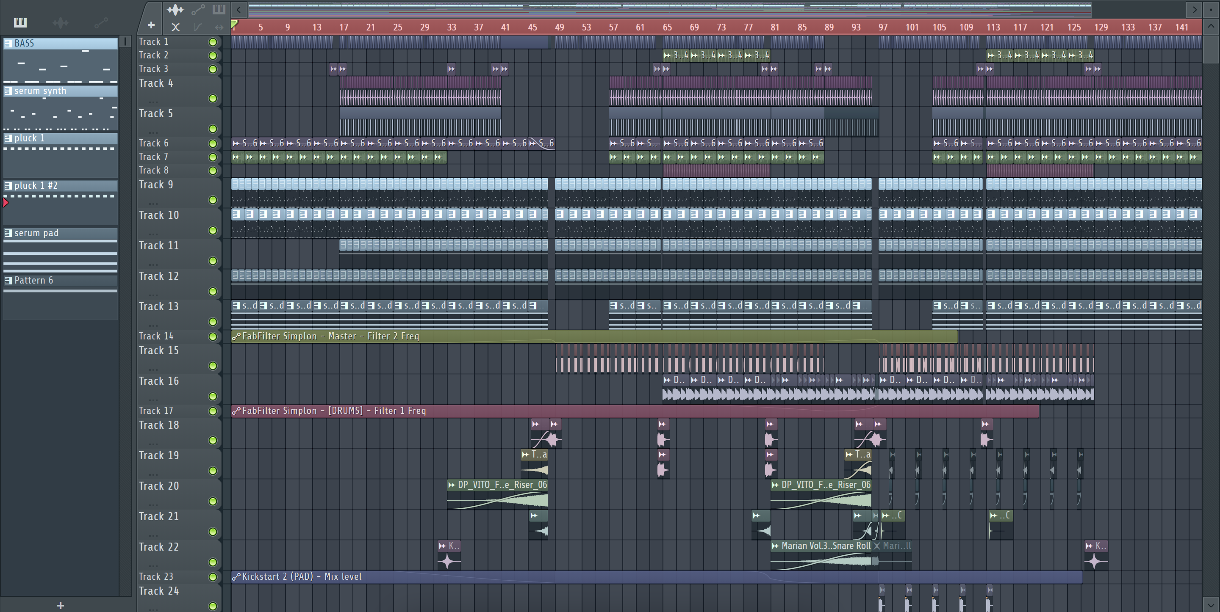Screen dimensions: 1220x612
Task: Select the automation clip focus icon in playlist header
Action: point(198,9)
